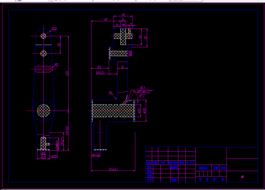The image size is (265, 190).
Task: Click the 比例 scale header text
Action: 223,168
